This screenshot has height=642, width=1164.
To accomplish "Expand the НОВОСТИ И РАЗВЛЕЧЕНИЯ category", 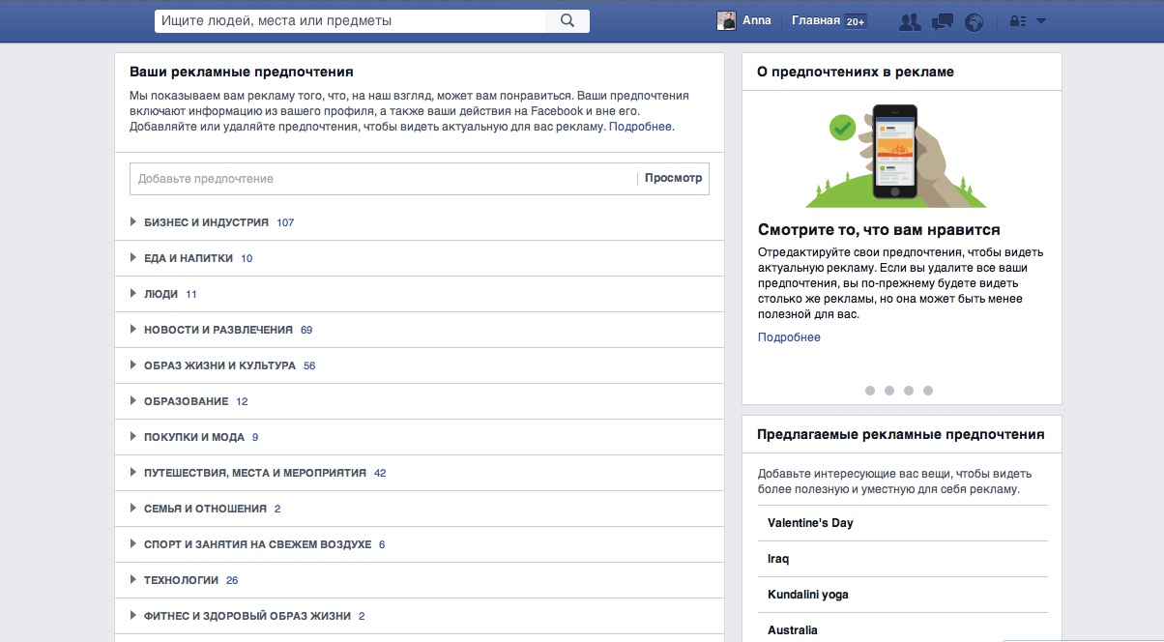I will pos(420,330).
